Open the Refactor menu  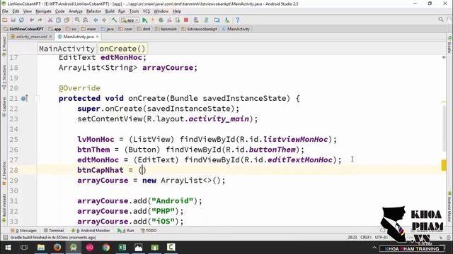click(93, 11)
